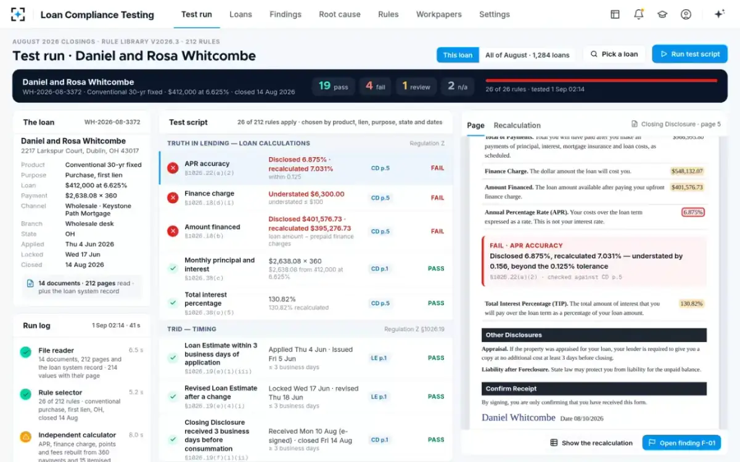Click loan number WH-2026-08-3372 in The loan panel
This screenshot has width=740, height=462.
[112, 123]
